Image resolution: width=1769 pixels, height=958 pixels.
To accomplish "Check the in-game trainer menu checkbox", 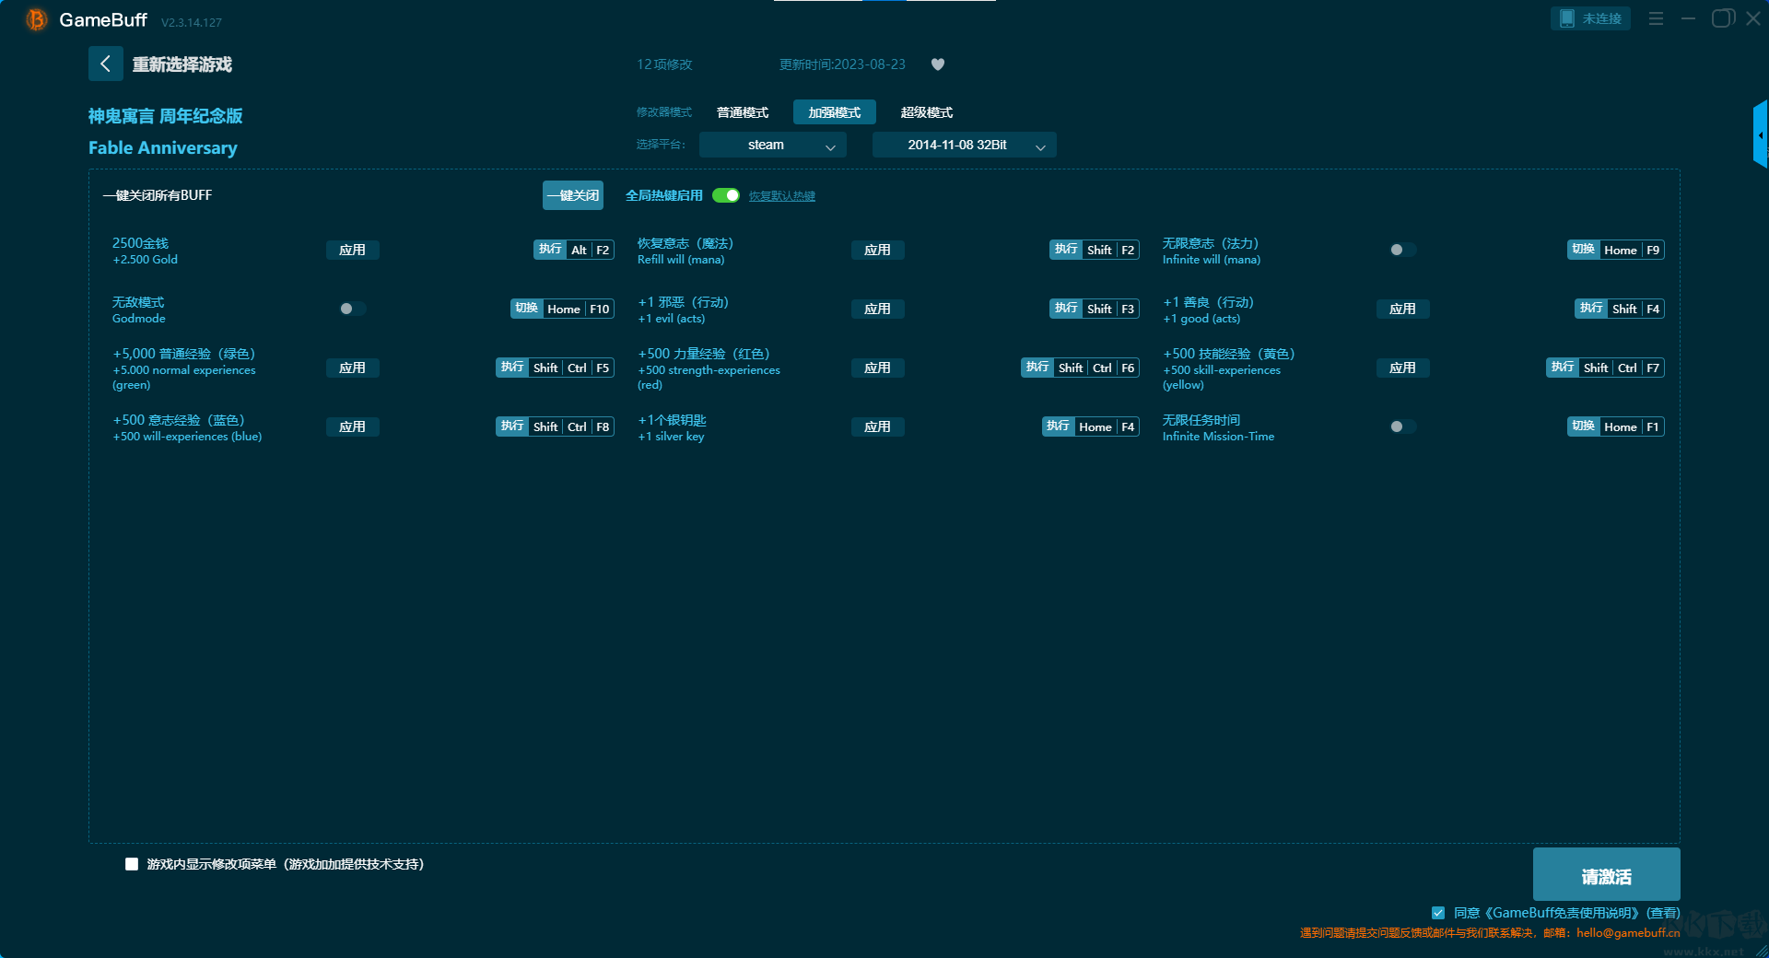I will pos(132,864).
